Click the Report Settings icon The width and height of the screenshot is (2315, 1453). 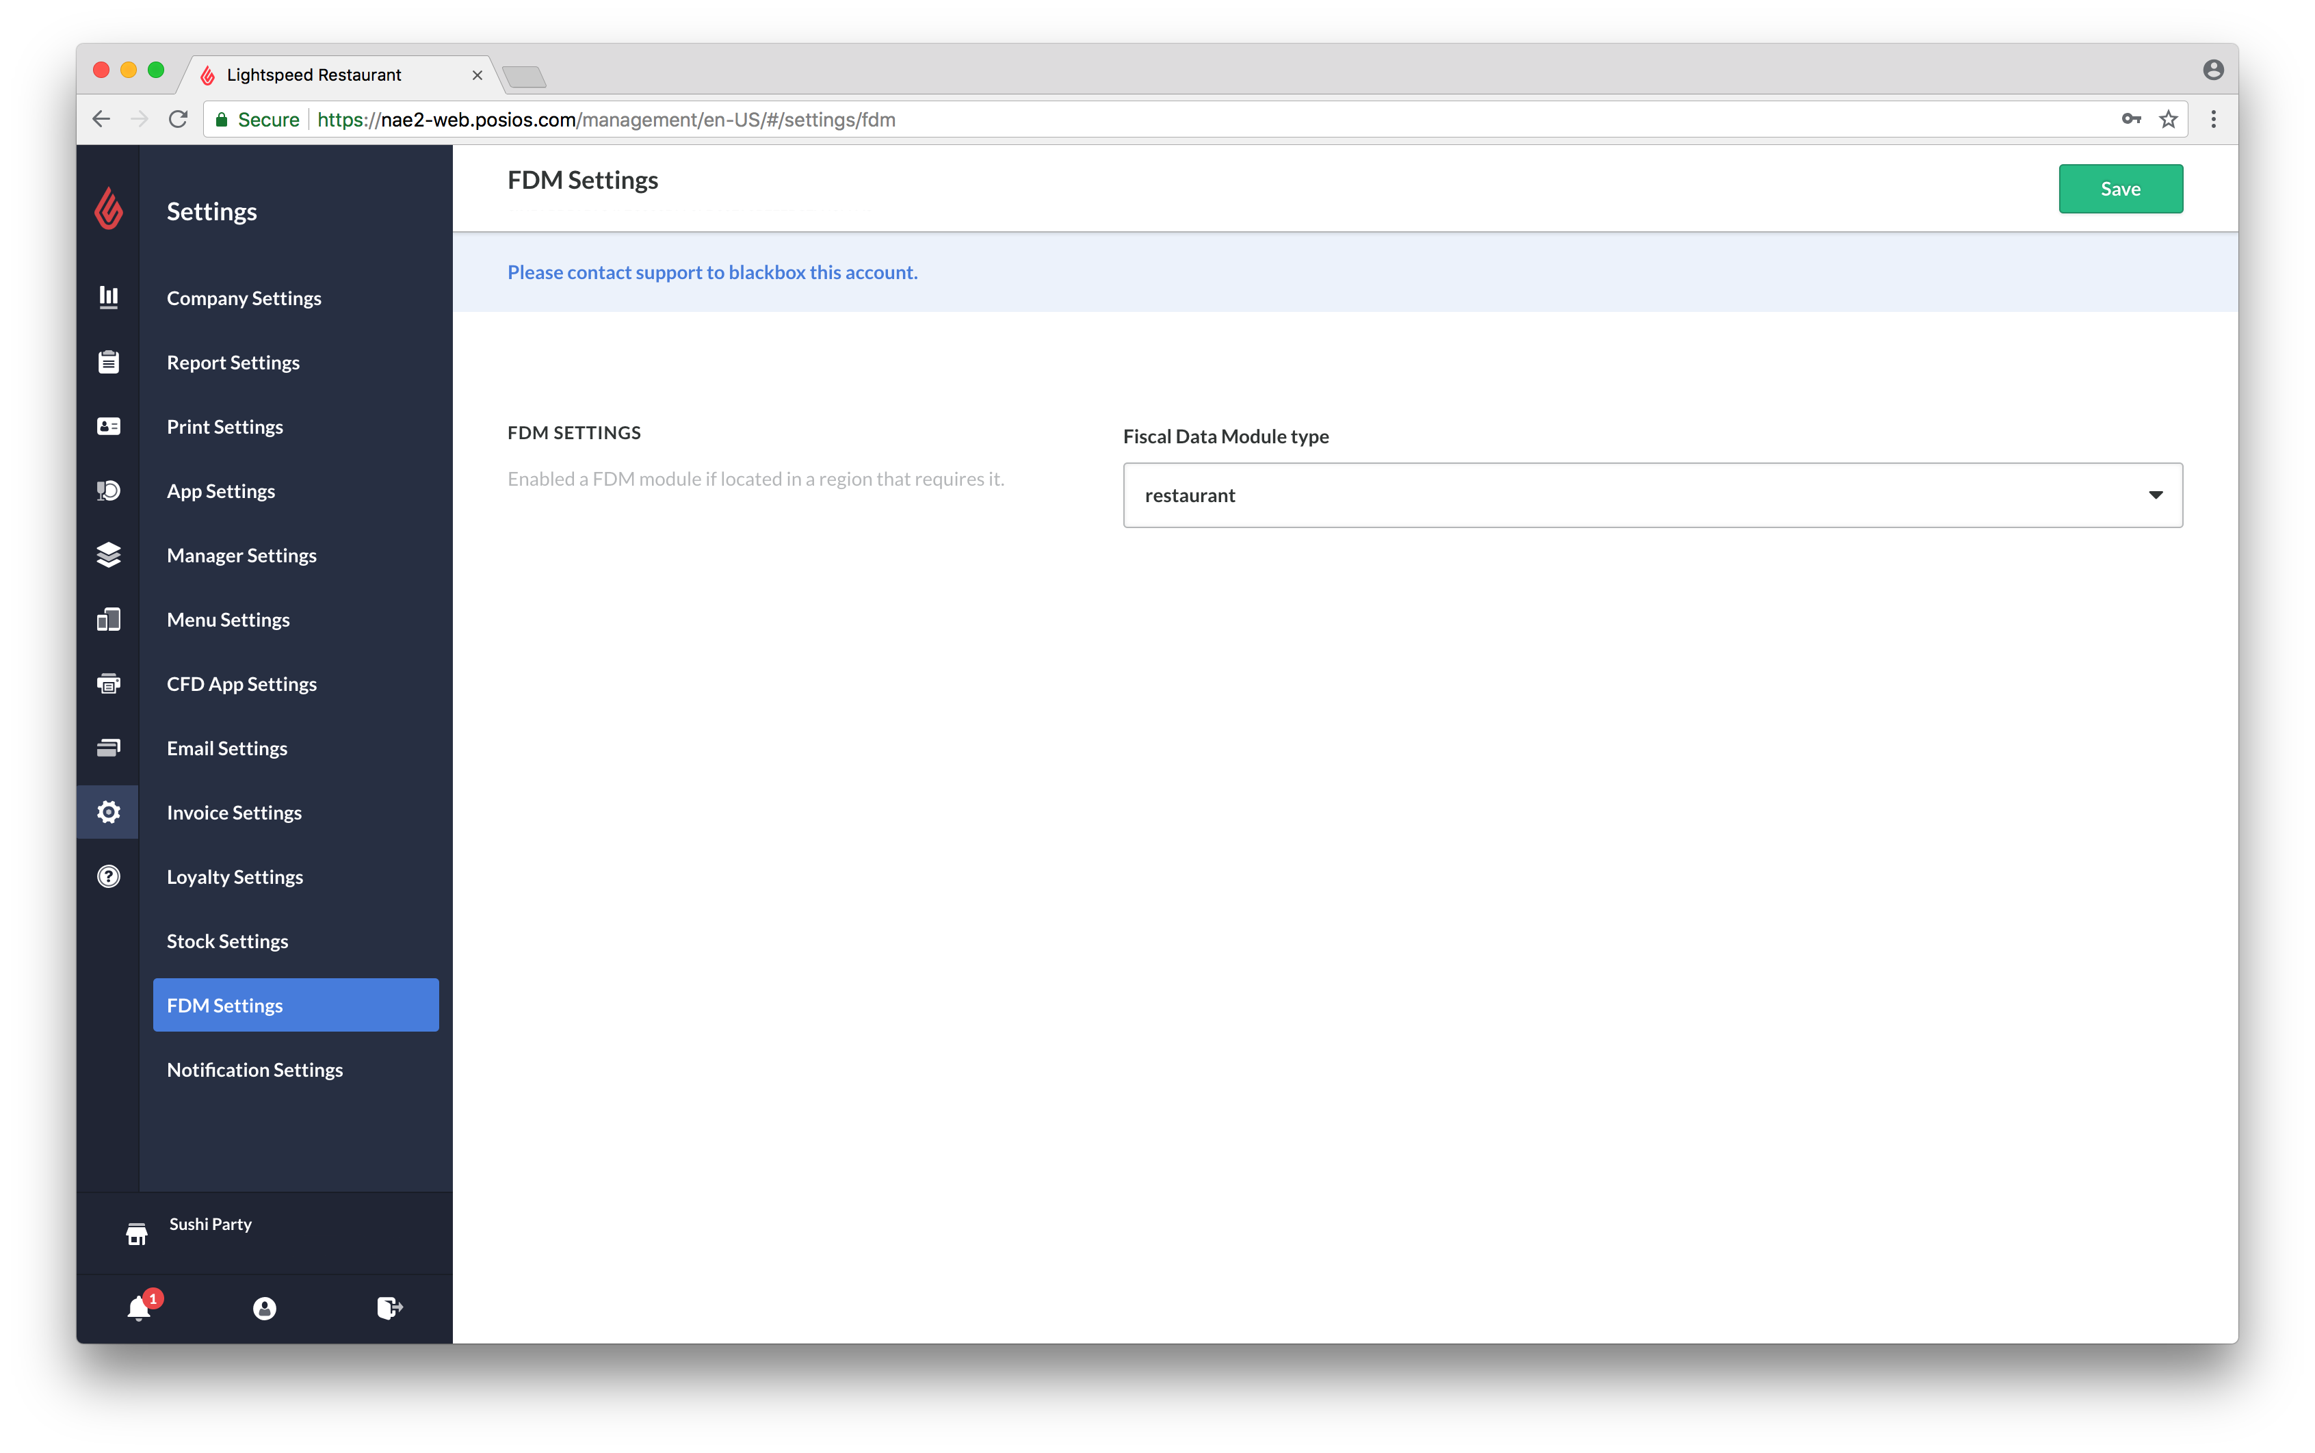[x=109, y=362]
